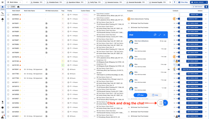
Task: Select the Schedule Event filter tab
Action: [x=55, y=2]
